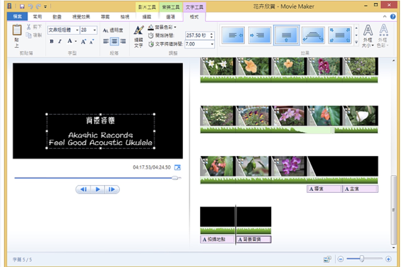Viewport: 404px width, 267px height.
Task: Switch to the 動畫 (Animations) tab
Action: click(x=57, y=17)
